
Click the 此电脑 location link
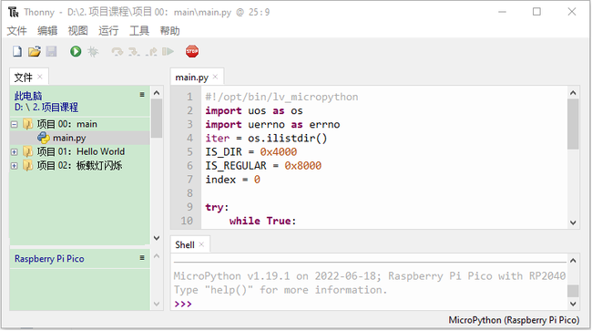coord(28,96)
